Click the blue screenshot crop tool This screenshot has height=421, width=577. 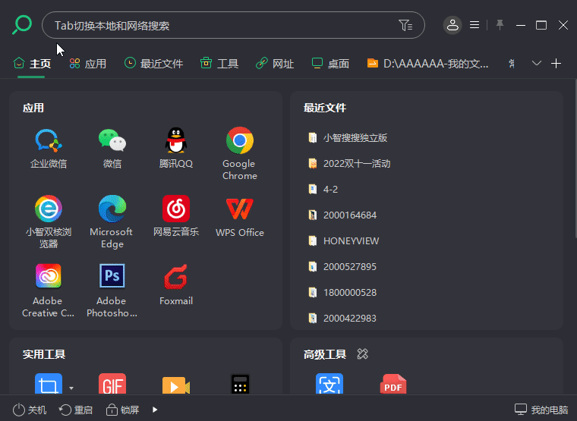49,384
